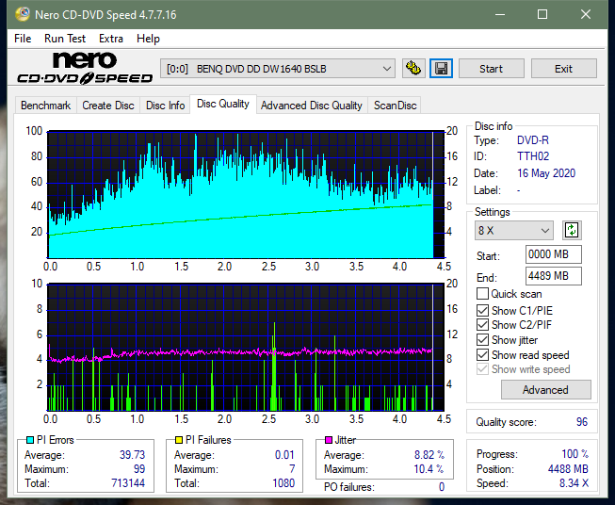This screenshot has width=615, height=505.
Task: Click the PO failures value 0
Action: (x=442, y=487)
